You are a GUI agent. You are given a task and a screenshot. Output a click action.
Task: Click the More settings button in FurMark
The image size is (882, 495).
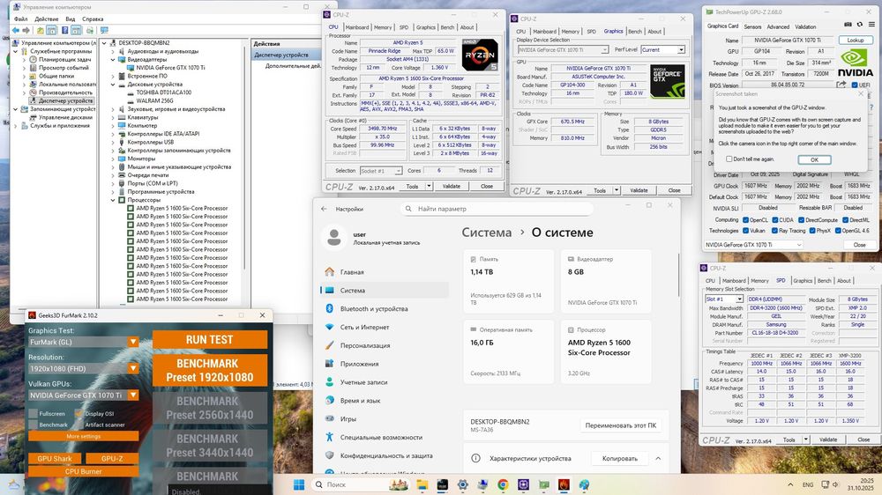(x=83, y=437)
